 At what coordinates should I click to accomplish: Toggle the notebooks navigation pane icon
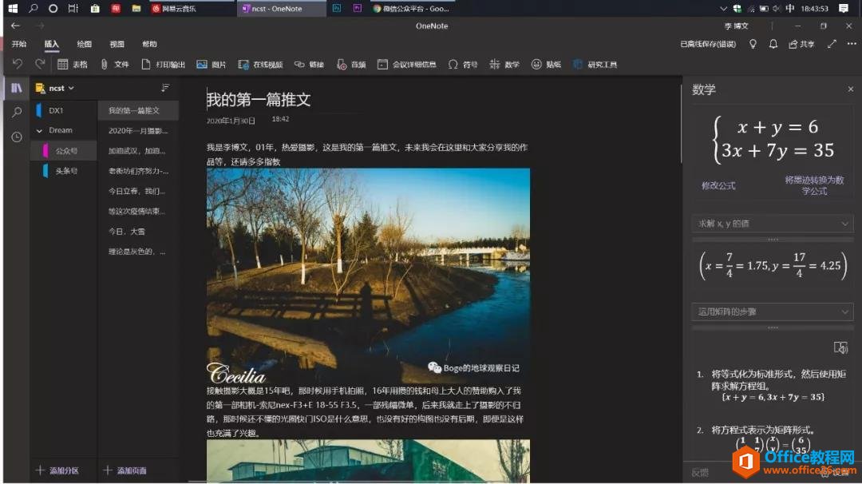(x=16, y=88)
